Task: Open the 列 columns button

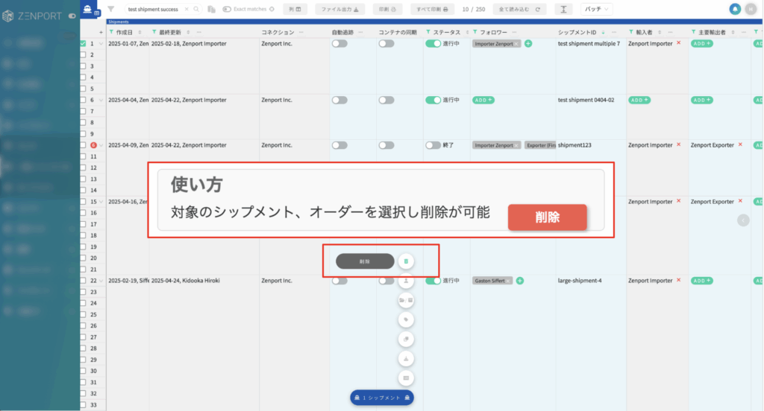Action: pos(295,9)
